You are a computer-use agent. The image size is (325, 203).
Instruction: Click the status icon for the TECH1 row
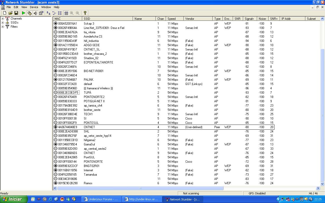click(x=56, y=114)
